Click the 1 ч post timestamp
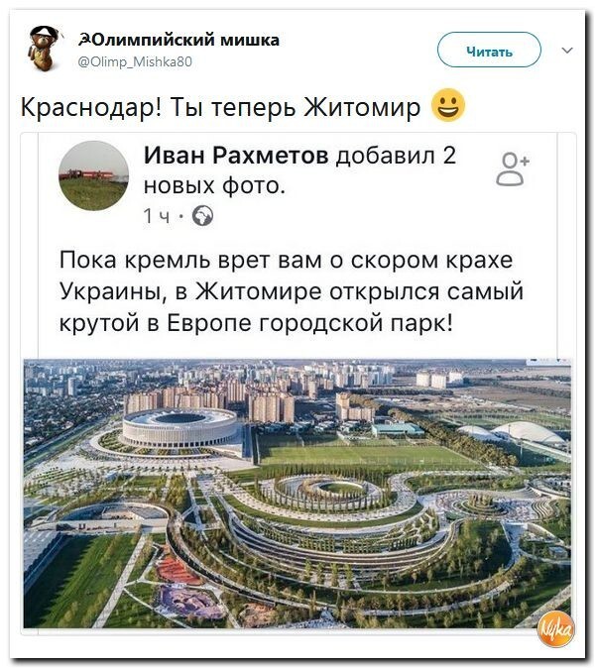Image resolution: width=596 pixels, height=669 pixels. [x=157, y=217]
